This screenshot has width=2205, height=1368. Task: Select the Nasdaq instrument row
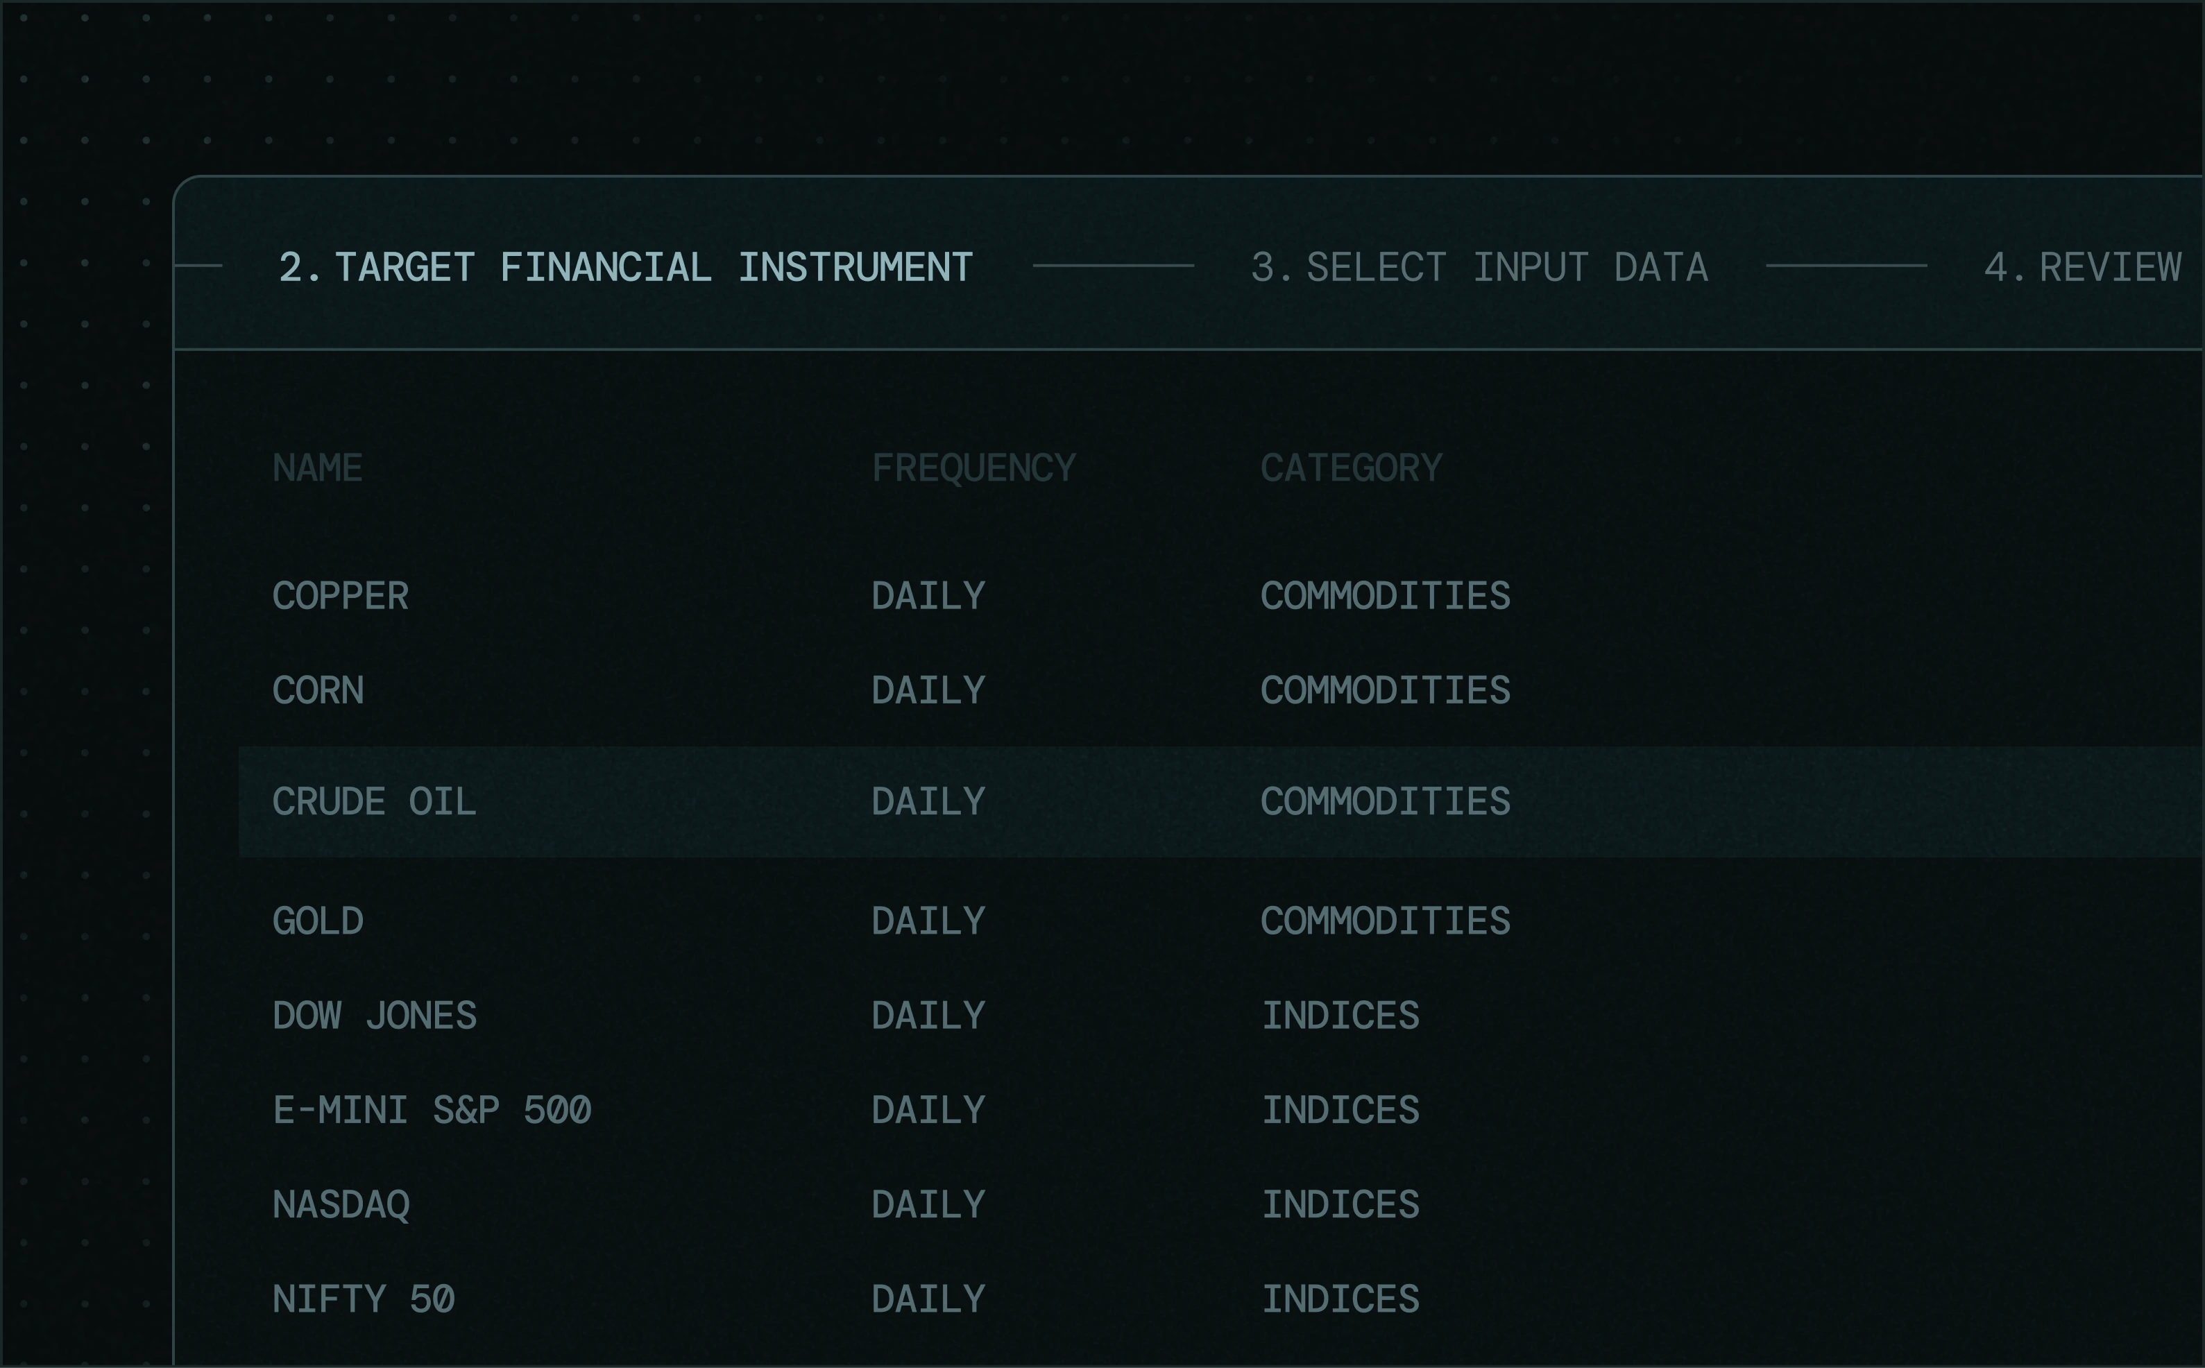[x=341, y=1204]
